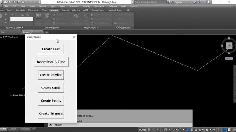Toggle show annotation objects blue icon
Image resolution: width=236 pixels, height=132 pixels.
click(187, 129)
